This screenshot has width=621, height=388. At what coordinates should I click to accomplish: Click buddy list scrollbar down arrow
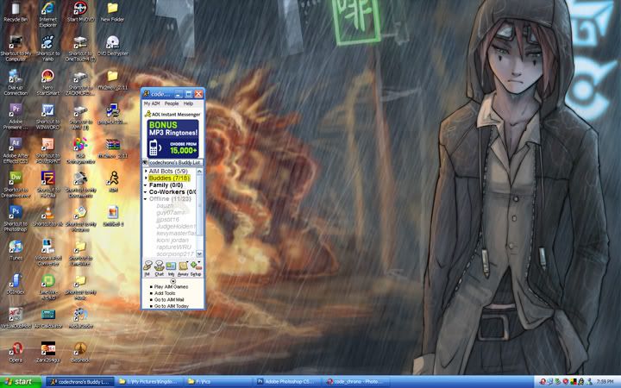[x=199, y=253]
